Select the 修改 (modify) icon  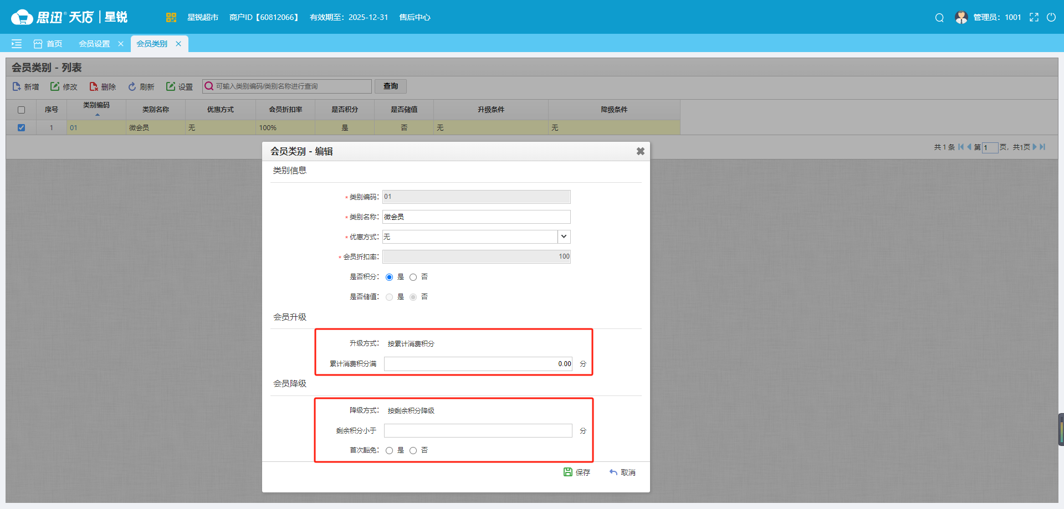pyautogui.click(x=54, y=86)
